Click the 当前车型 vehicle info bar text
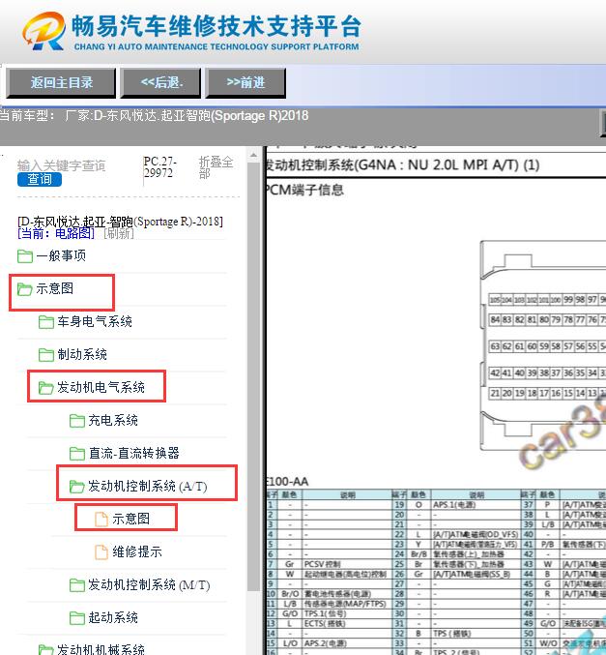Screen dimensions: 606x655 coord(155,116)
